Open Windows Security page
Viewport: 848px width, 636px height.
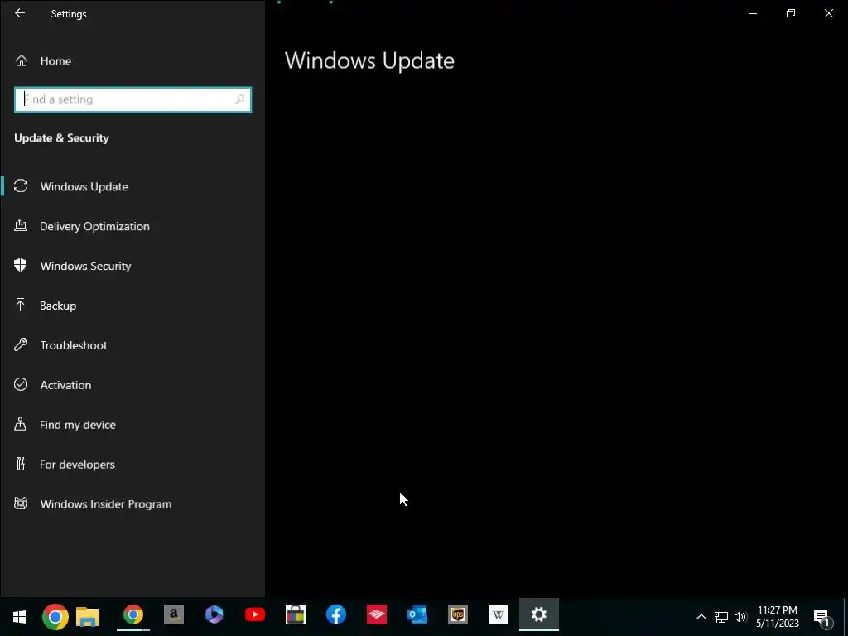(x=73, y=266)
